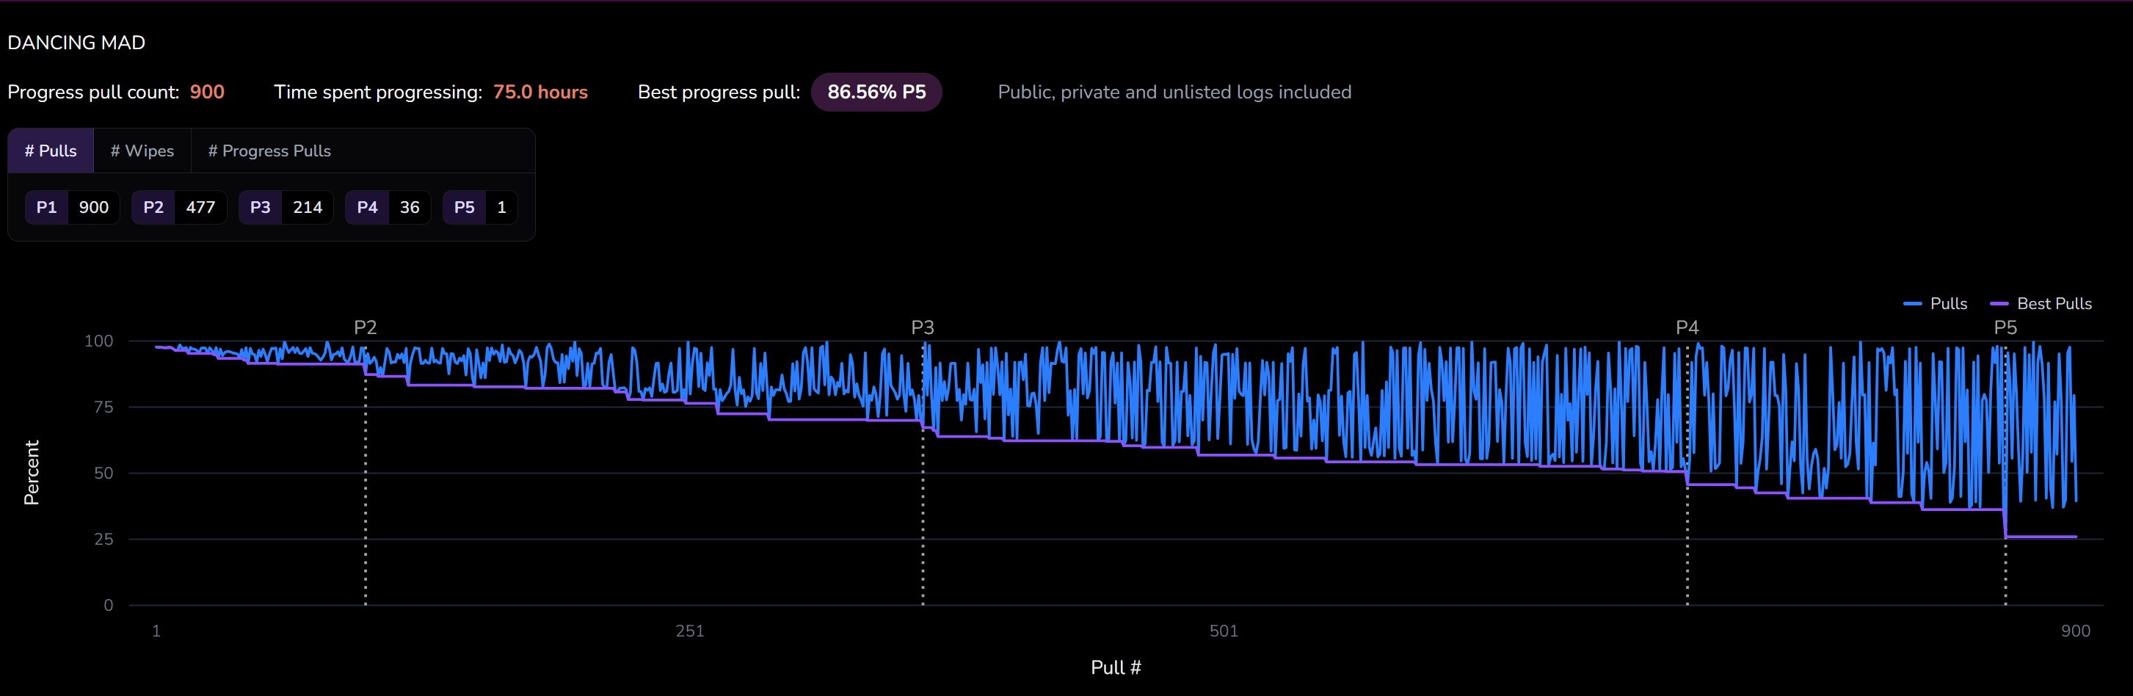This screenshot has width=2133, height=696.
Task: Click the P2 477 pull count chip
Action: [x=179, y=207]
